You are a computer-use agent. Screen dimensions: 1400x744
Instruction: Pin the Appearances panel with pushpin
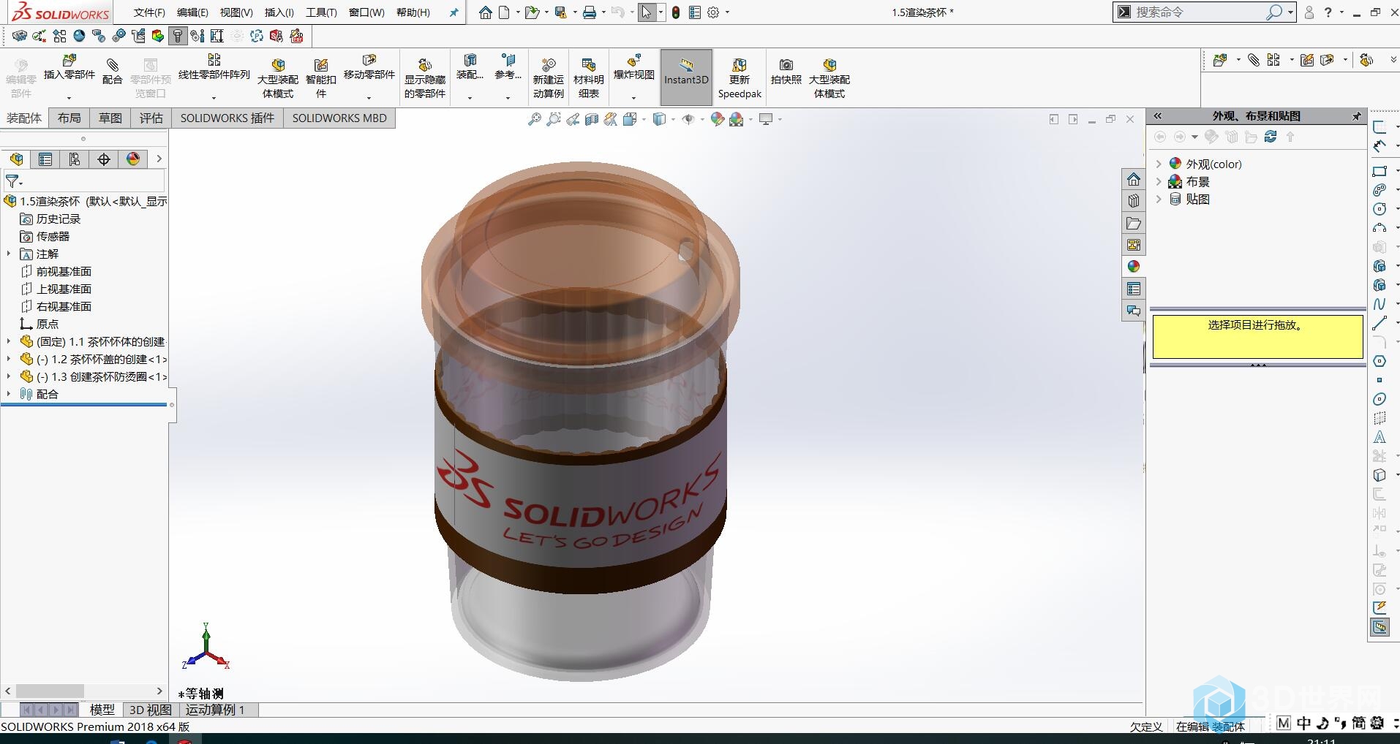pos(1356,116)
